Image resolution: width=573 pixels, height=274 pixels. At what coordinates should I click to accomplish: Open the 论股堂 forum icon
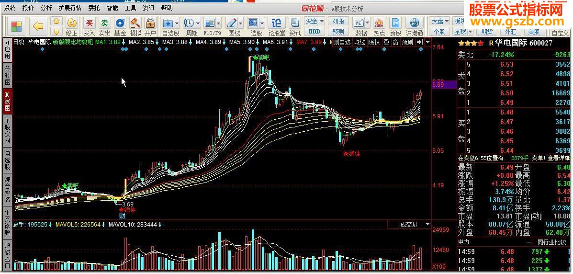[277, 23]
